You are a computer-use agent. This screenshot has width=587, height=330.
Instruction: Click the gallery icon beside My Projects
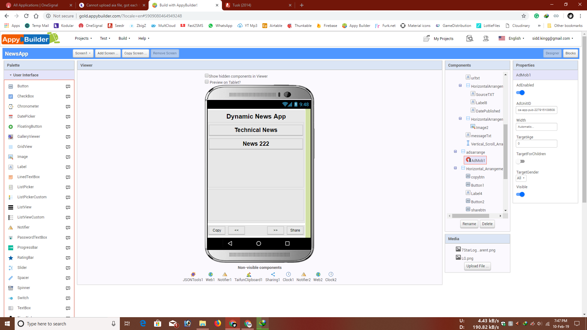(x=470, y=38)
